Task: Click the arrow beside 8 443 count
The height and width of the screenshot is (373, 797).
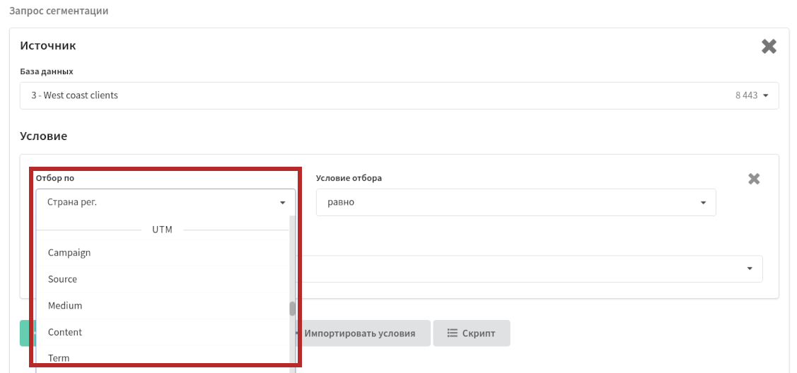Action: pos(765,95)
